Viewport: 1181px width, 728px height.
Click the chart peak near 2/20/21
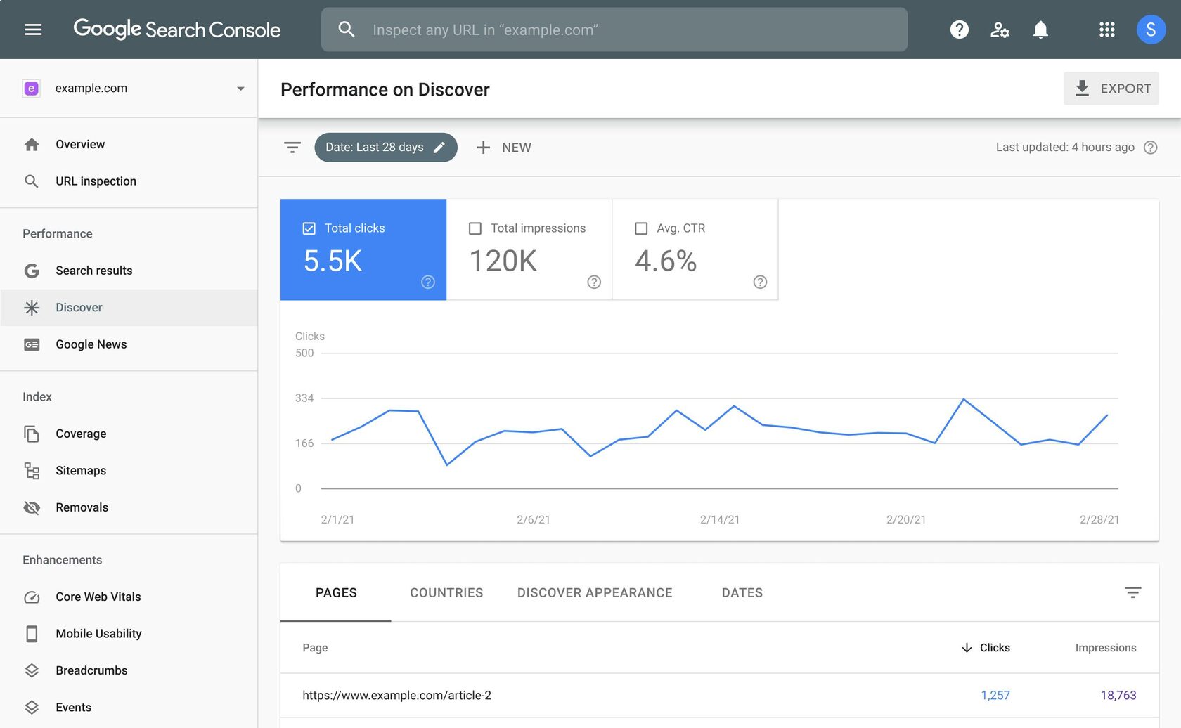tap(964, 399)
